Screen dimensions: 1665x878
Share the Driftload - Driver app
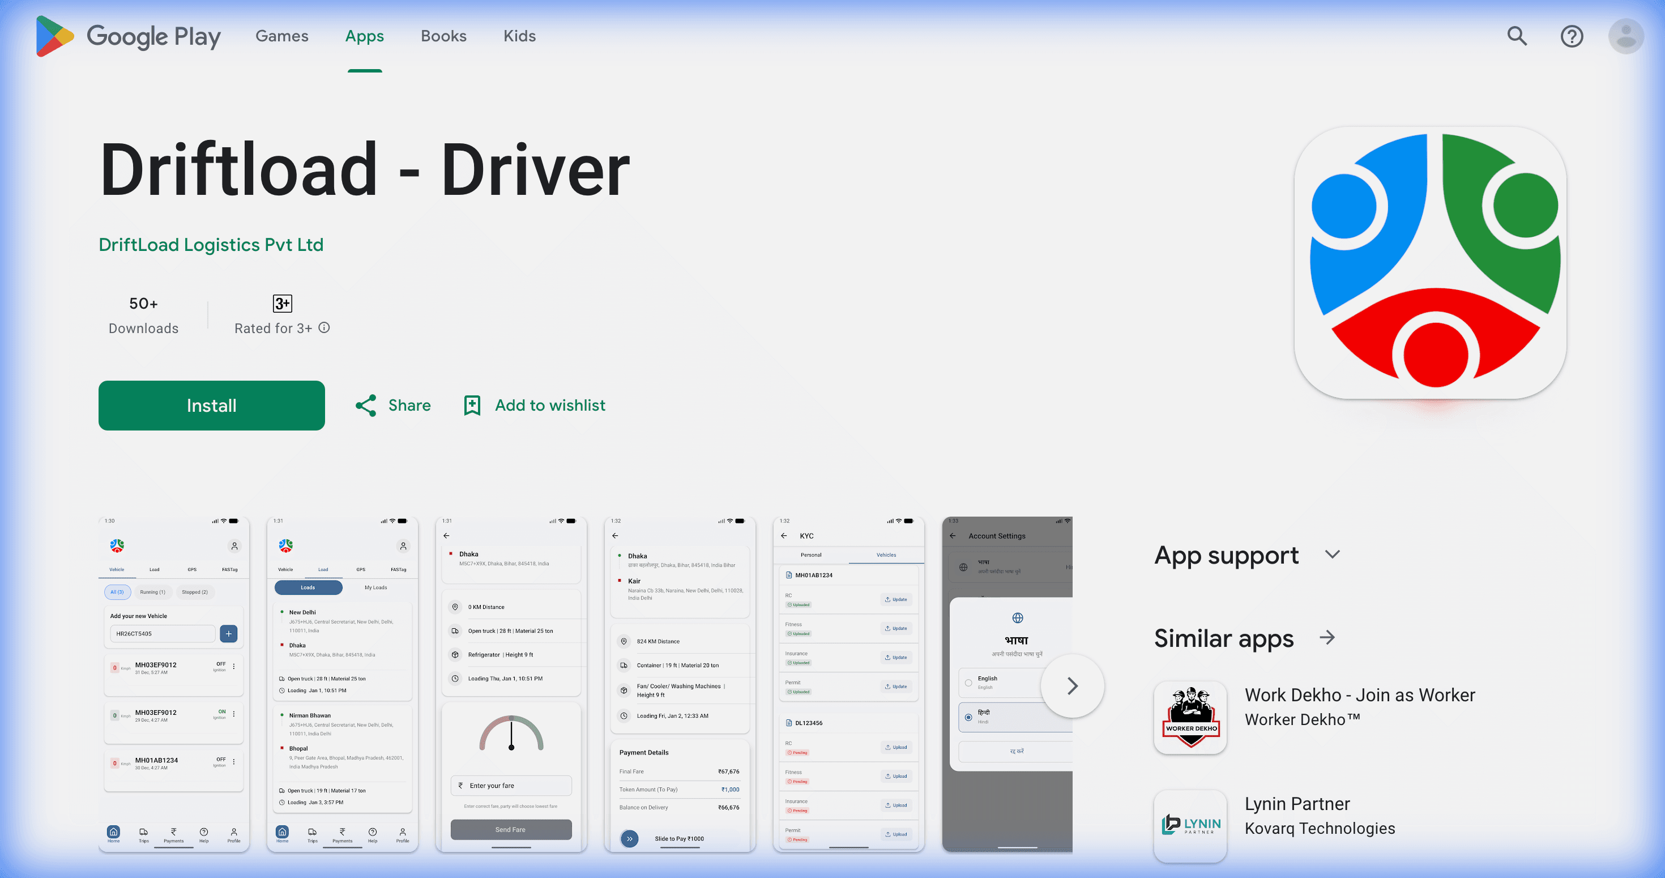(392, 406)
